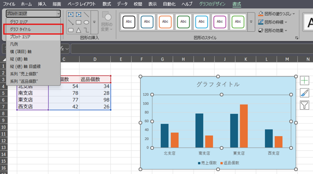Click the chart elements plus icon
The image size is (313, 174).
point(304,80)
